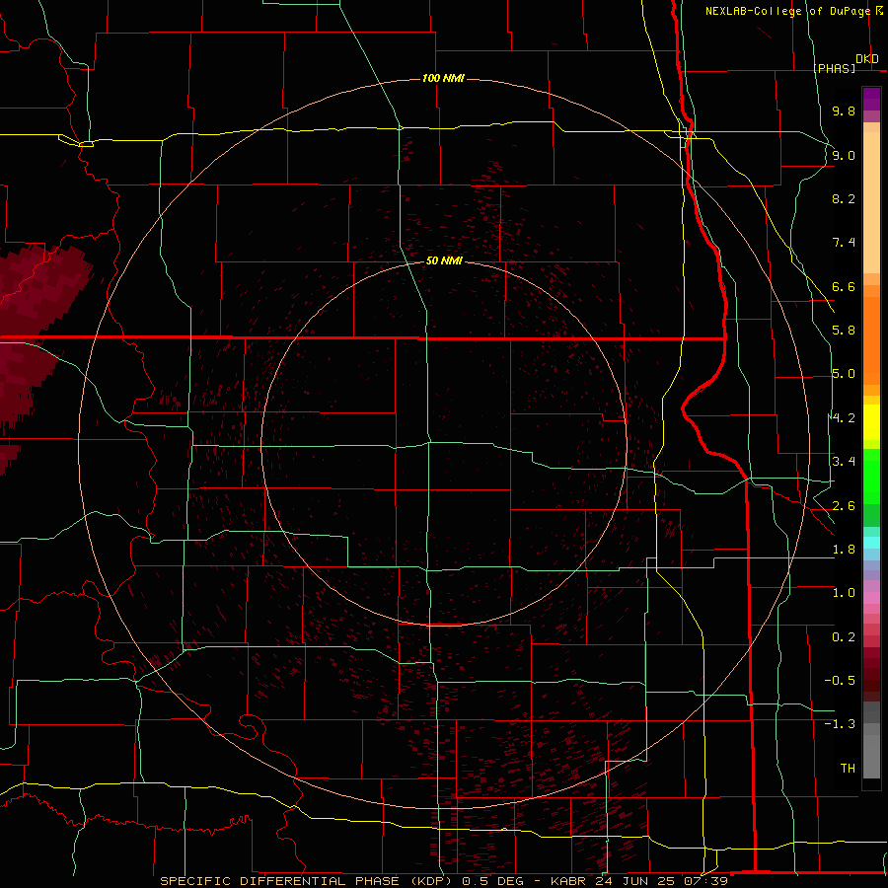Click the 5.0 scale value

pyautogui.click(x=844, y=374)
